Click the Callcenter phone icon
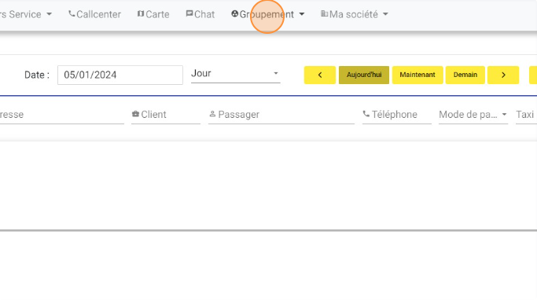The height and width of the screenshot is (301, 537). pyautogui.click(x=72, y=13)
